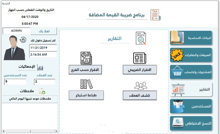The height and width of the screenshot is (134, 220).
Task: Click the التاريخ والوقت الفعلى حسب الجهاز label
Action: (31, 10)
